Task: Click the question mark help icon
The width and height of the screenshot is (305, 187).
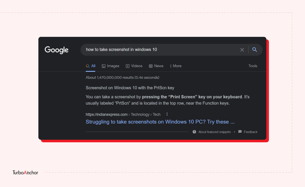Action: pos(194,132)
